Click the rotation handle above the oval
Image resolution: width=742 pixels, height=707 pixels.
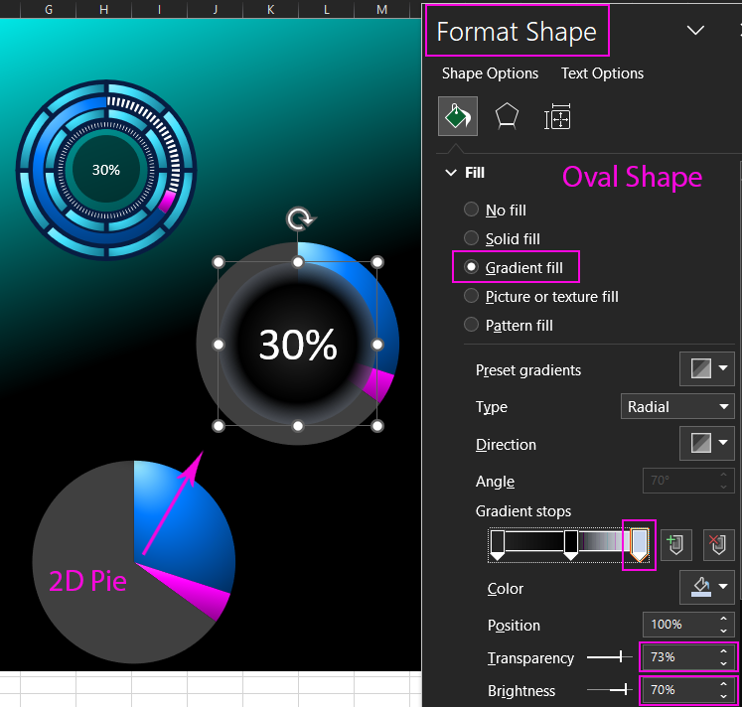tap(297, 218)
